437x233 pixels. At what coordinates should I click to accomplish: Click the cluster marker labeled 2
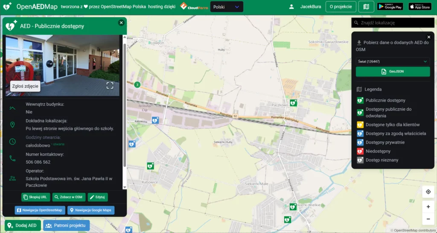point(137,85)
